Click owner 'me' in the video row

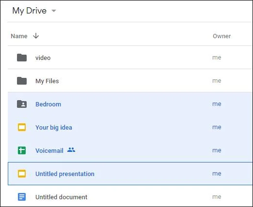[x=217, y=58]
